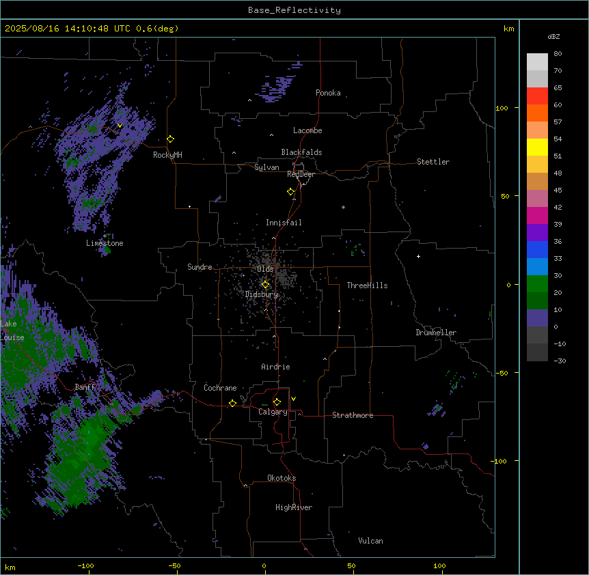Click the ThreeHills town label
The height and width of the screenshot is (575, 589).
(x=367, y=285)
